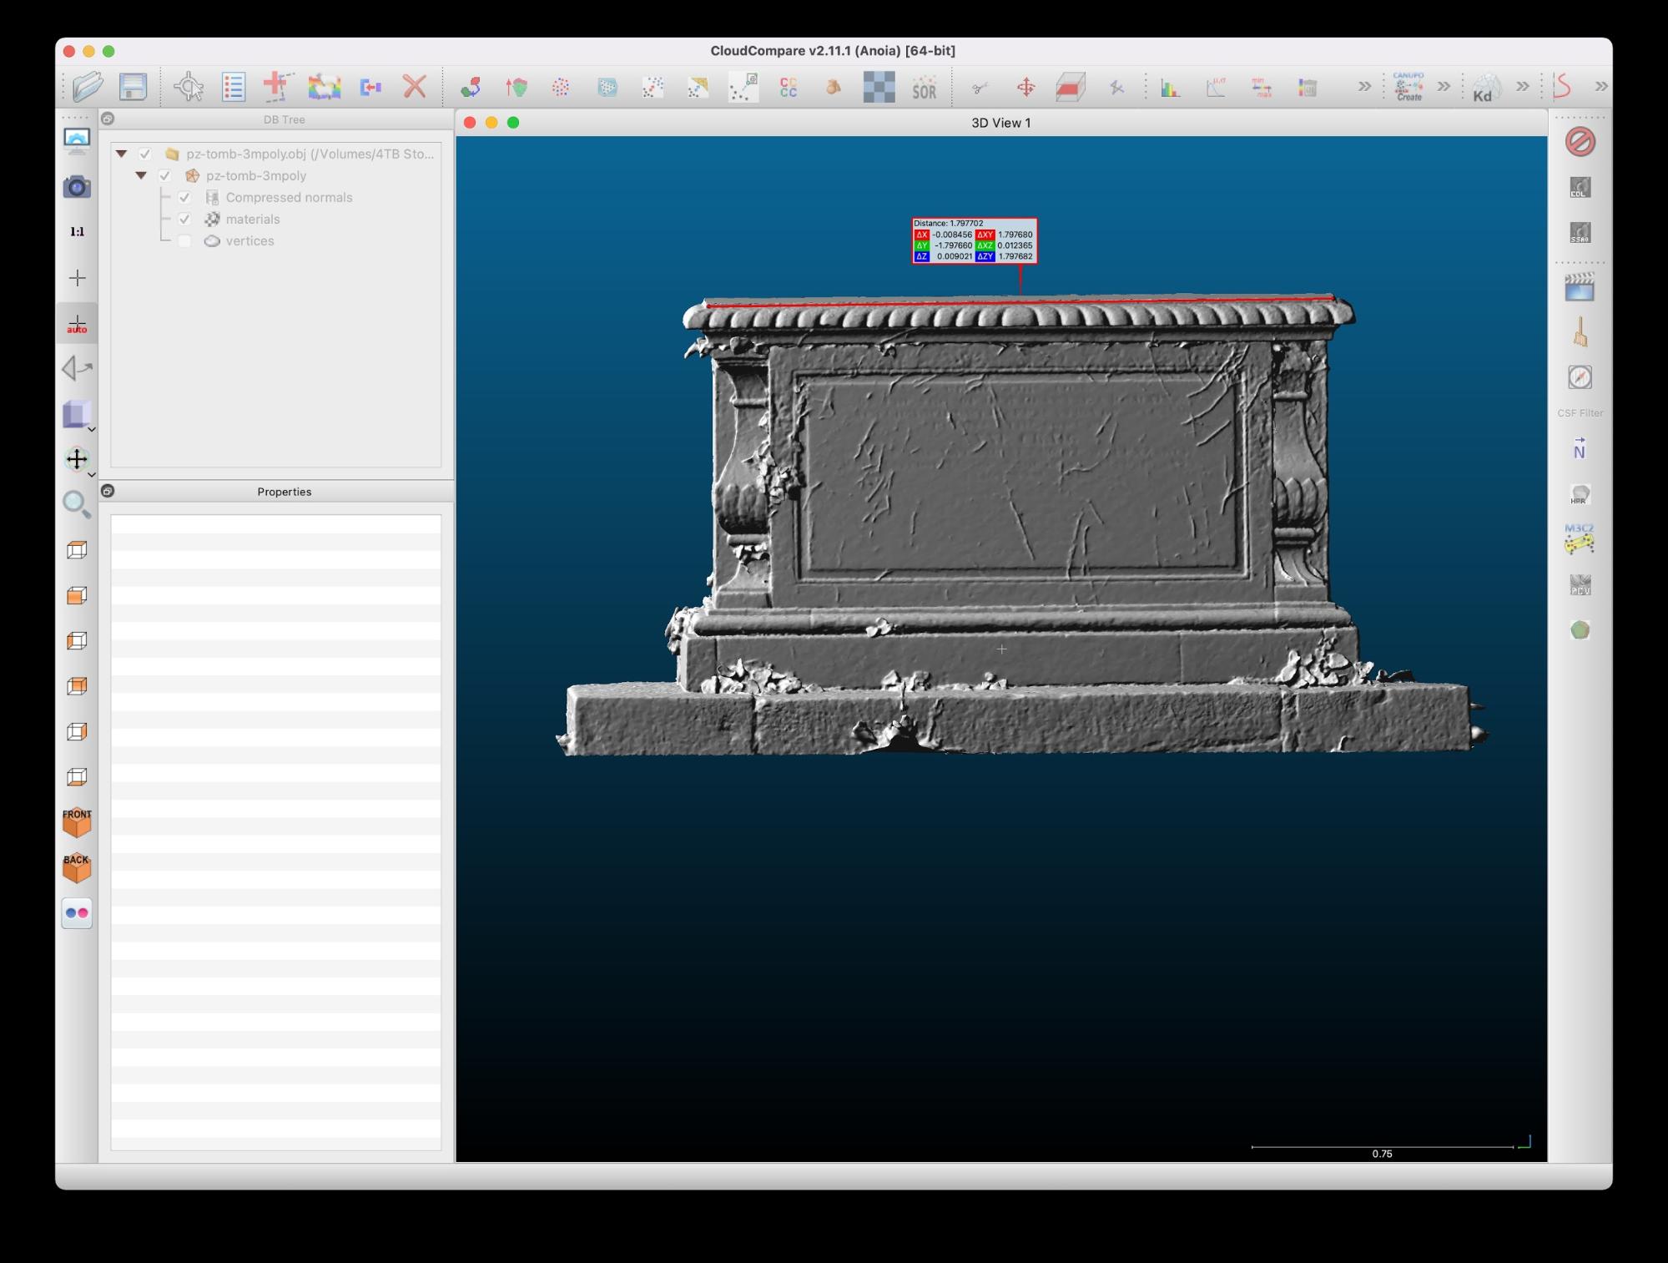1668x1263 pixels.
Task: Collapse the pz-tomb-3mpoly mesh node
Action: (x=141, y=176)
